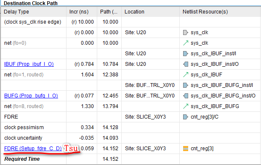Screen dimensions: 261x165
Task: Click the output pin icon beside sys_clk_IBUF_inst/O
Action: pos(186,64)
